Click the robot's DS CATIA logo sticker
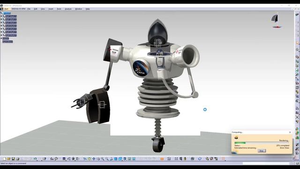 (141, 68)
